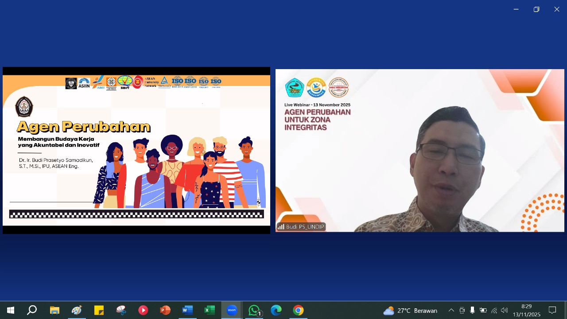Click the red media player taskbar icon
567x319 pixels.
(143, 310)
